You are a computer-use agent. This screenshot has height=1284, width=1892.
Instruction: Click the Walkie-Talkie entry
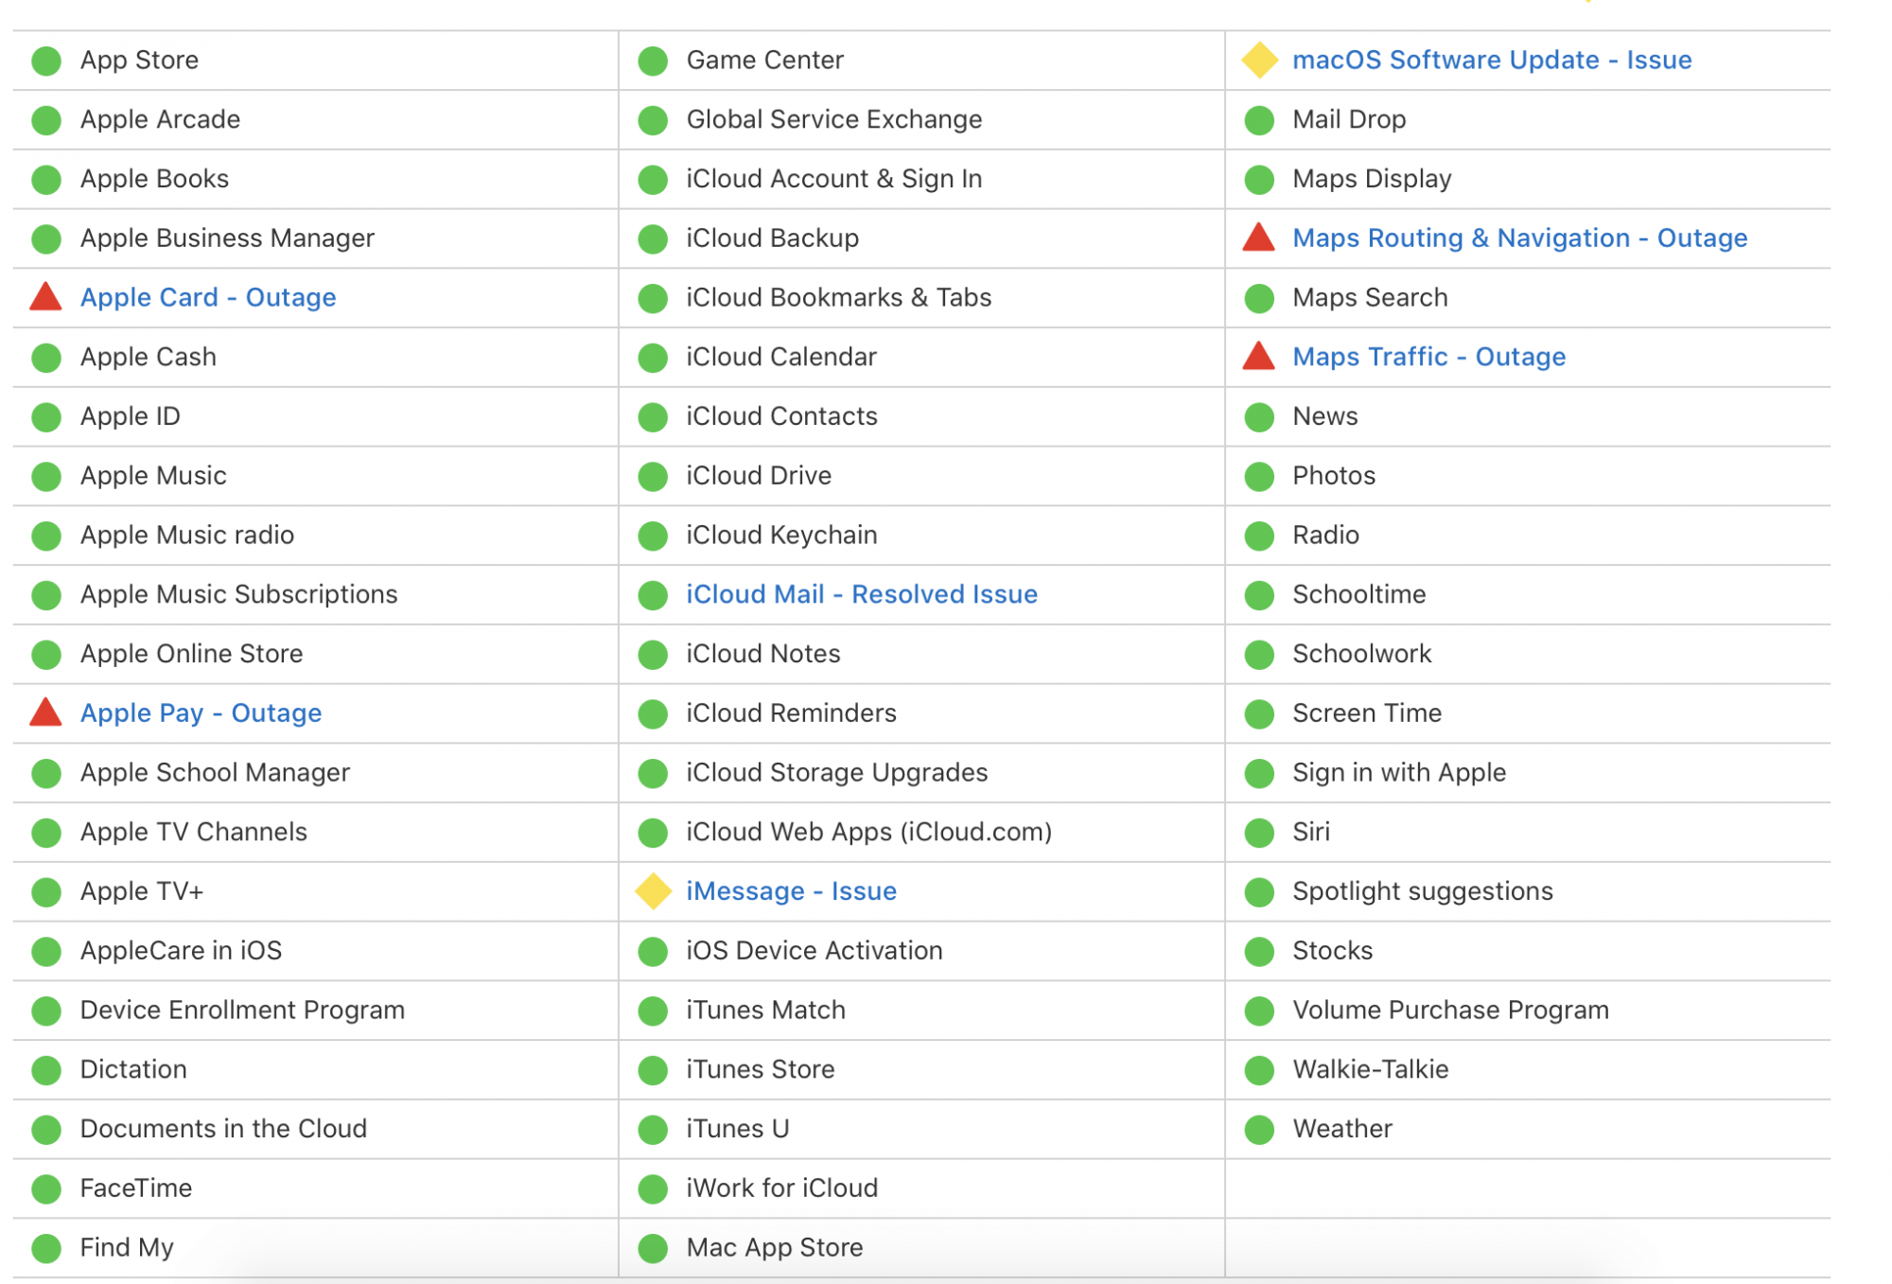coord(1371,1069)
